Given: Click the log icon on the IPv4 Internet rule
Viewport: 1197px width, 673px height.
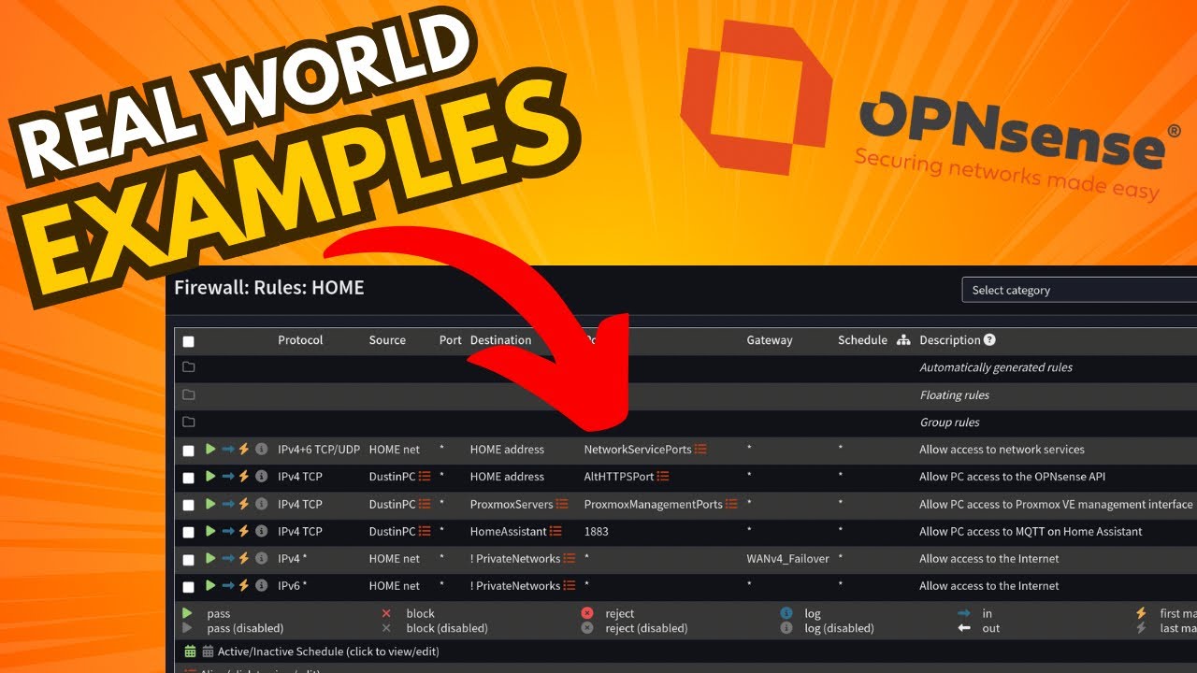Looking at the screenshot, I should click(x=262, y=558).
